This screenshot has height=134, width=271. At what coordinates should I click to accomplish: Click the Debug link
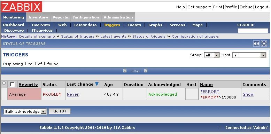[x=246, y=7]
